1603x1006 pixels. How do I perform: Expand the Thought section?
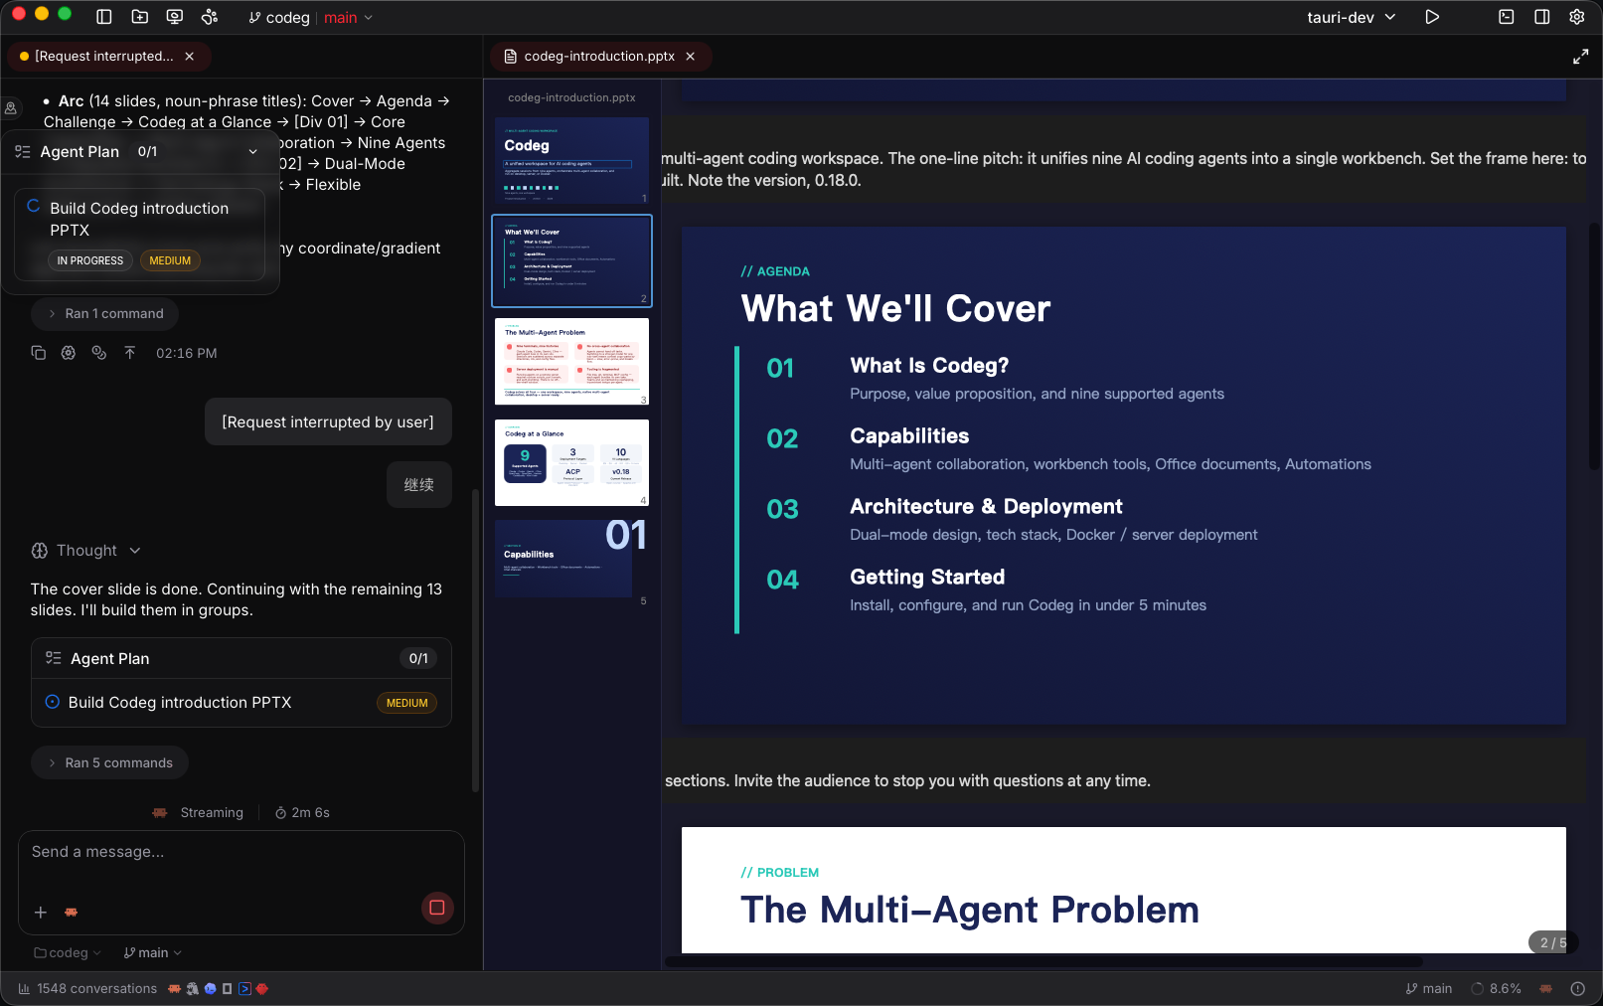click(86, 551)
